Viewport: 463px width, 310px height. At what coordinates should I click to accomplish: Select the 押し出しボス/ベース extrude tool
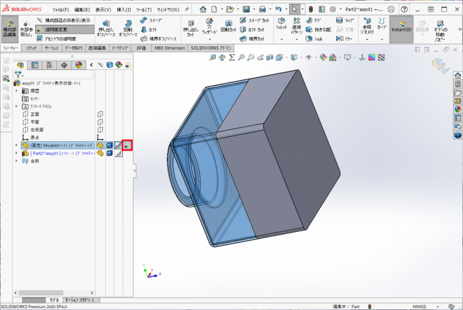point(106,29)
